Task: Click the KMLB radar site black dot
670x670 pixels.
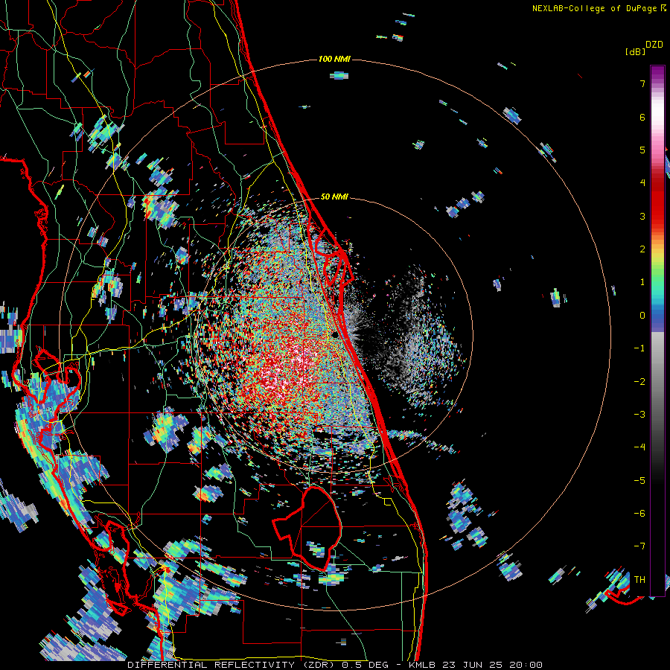Action: (x=335, y=334)
